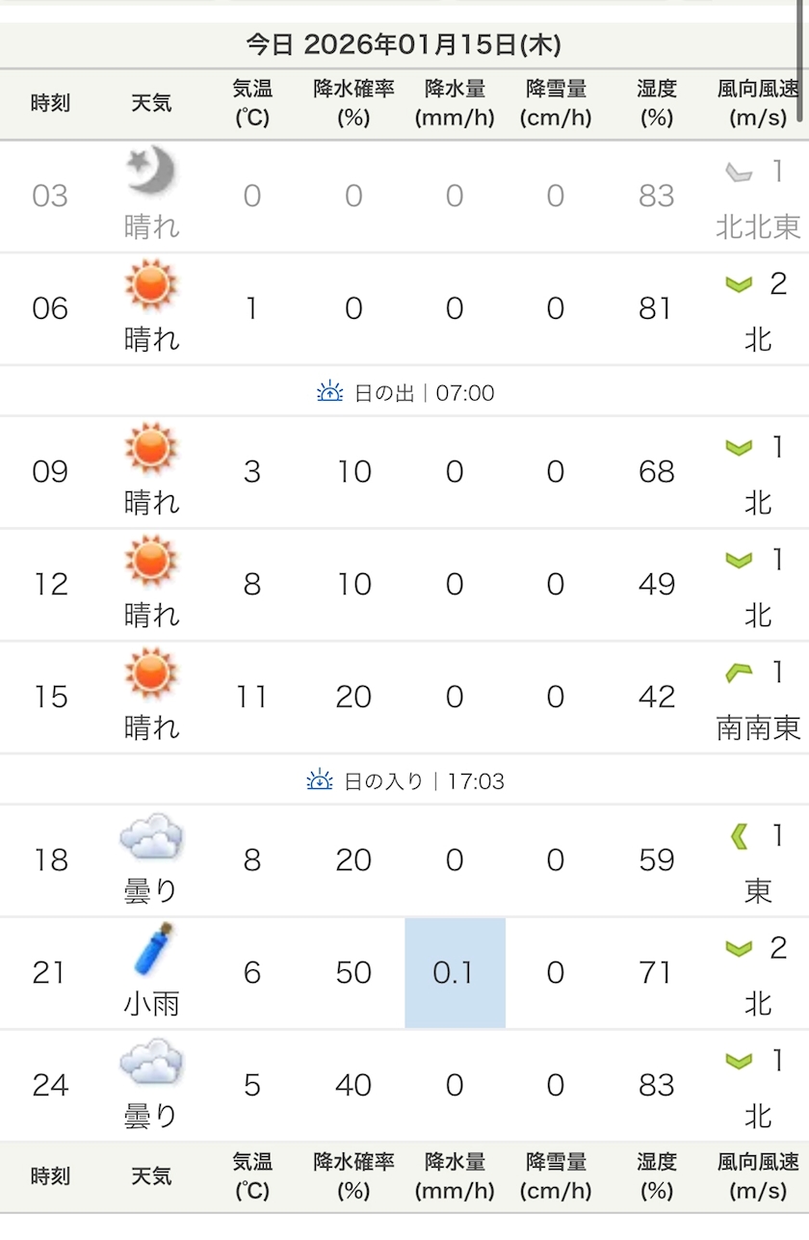Screen dimensions: 809x1240
Task: Click the 日の入り 17:03 sunset time text
Action: (424, 781)
